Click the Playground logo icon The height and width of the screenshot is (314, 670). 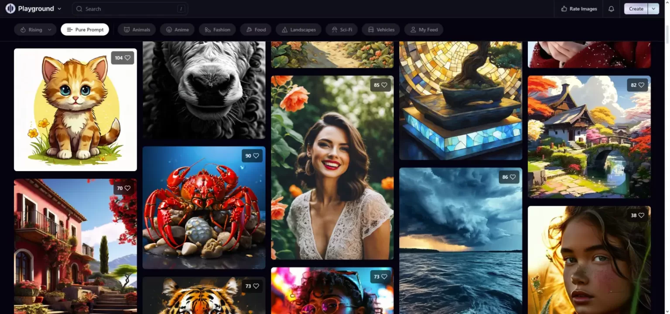10,9
